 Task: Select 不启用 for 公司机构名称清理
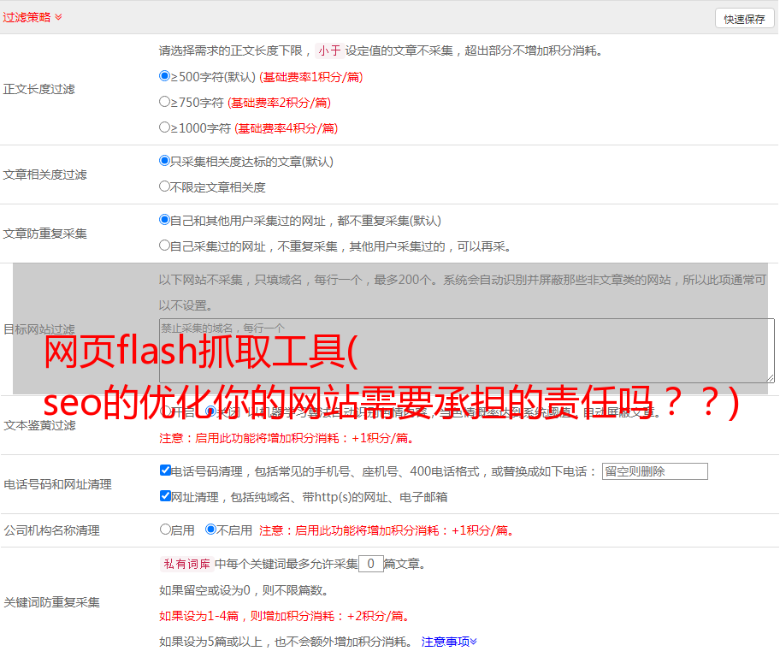click(210, 530)
